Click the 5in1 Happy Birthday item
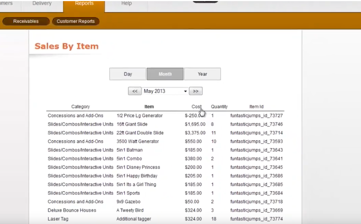The height and width of the screenshot is (224, 361). [137, 176]
